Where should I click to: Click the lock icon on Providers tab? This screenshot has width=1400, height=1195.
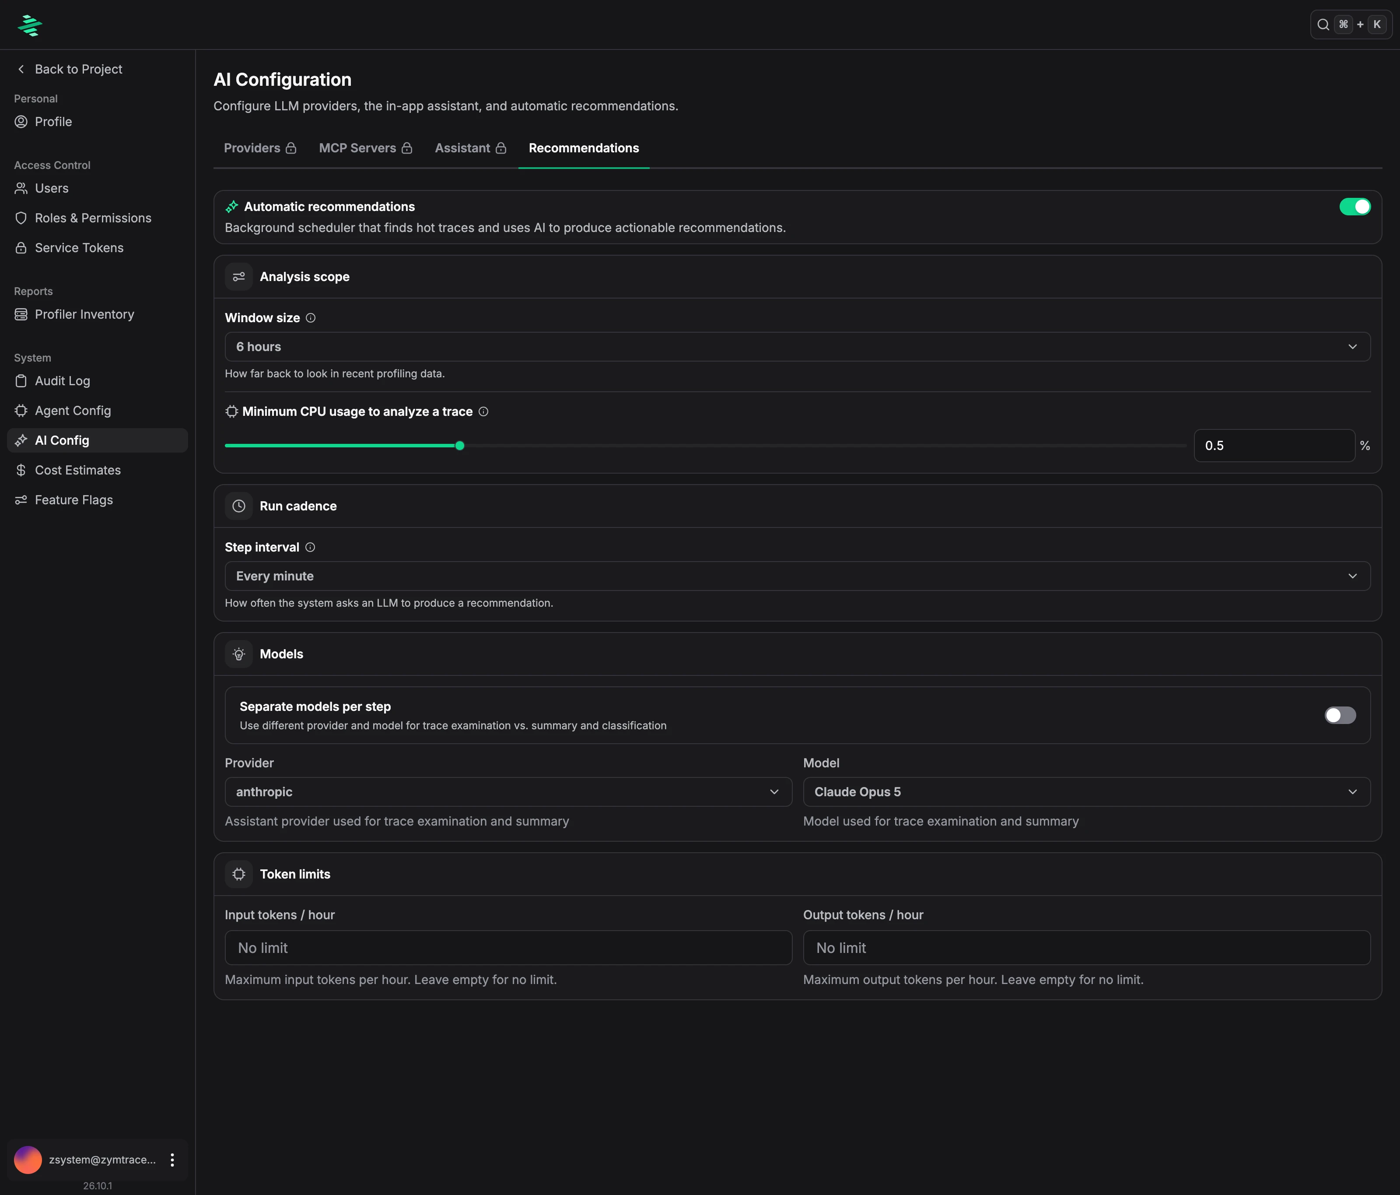(291, 148)
